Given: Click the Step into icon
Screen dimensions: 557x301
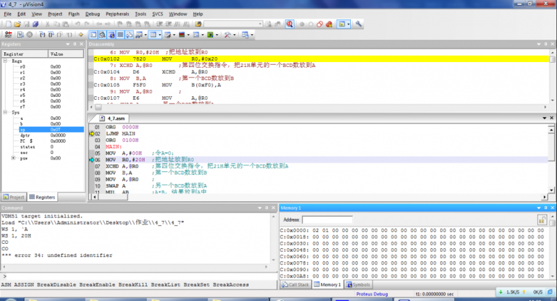Looking at the screenshot, I should (42, 34).
